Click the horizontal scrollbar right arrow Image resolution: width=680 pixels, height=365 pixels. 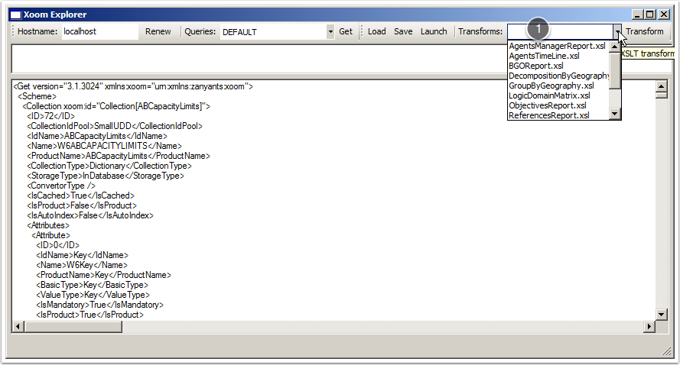coord(649,327)
